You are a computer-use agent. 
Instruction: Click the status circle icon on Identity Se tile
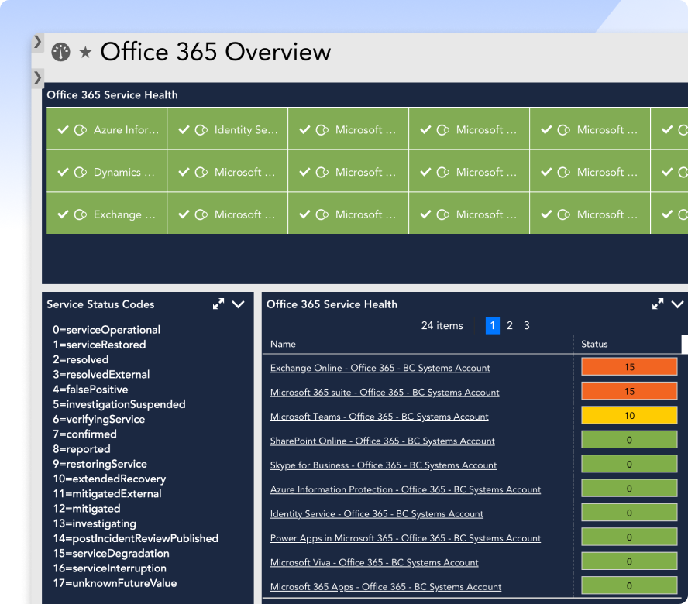click(x=201, y=130)
